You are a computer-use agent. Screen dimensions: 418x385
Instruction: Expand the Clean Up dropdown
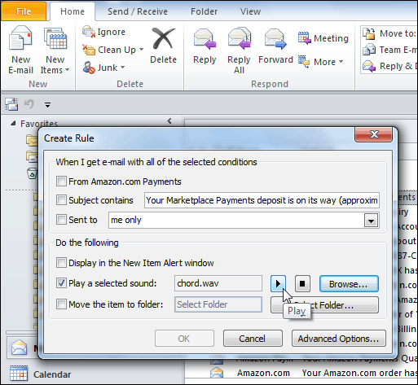tap(142, 50)
